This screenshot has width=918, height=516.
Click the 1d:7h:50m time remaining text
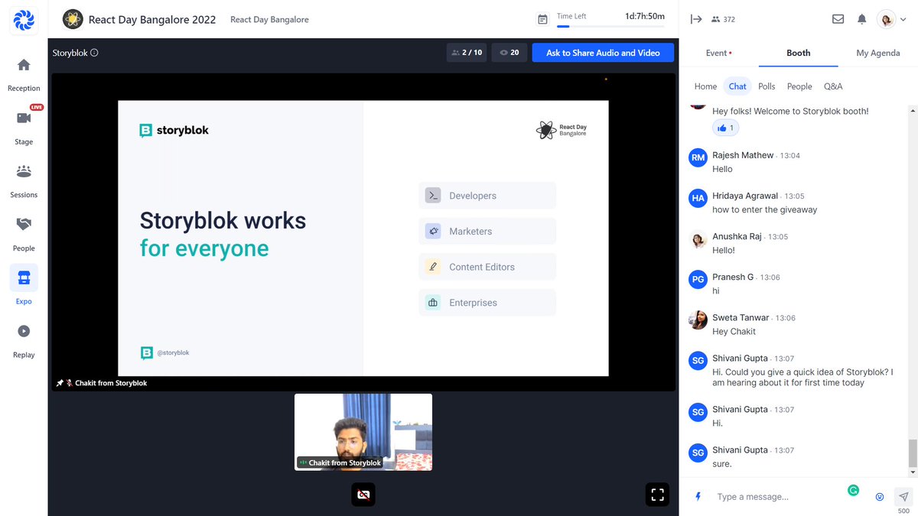pyautogui.click(x=645, y=16)
